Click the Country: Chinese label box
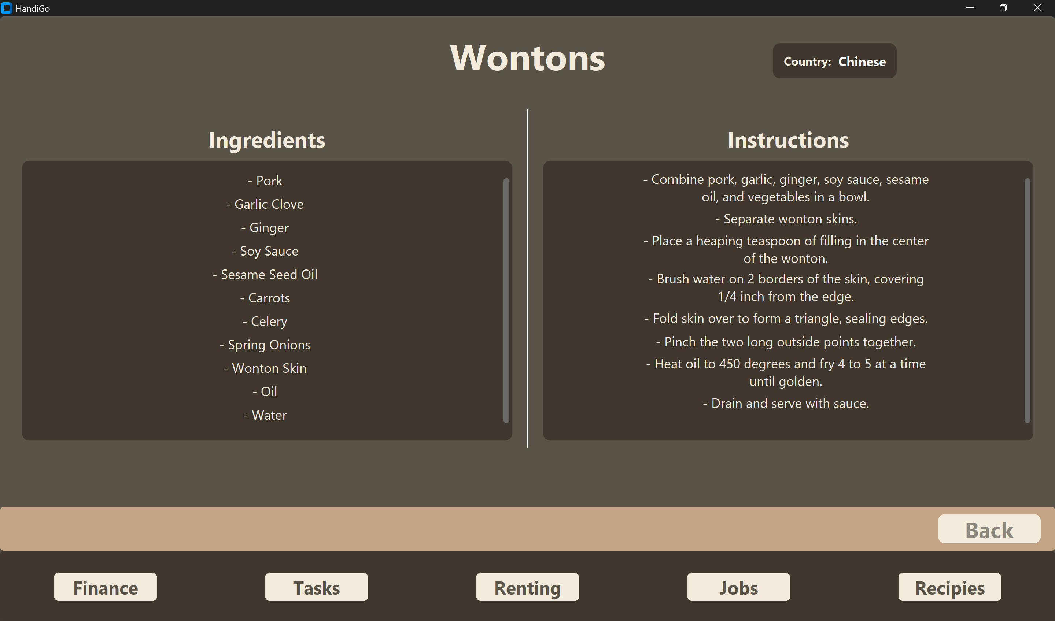1055x621 pixels. [x=834, y=61]
